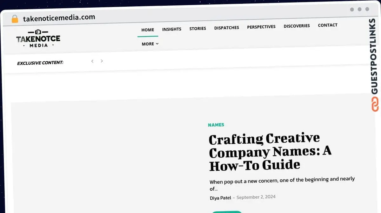Open the DISCOVERIES menu link

point(297,26)
